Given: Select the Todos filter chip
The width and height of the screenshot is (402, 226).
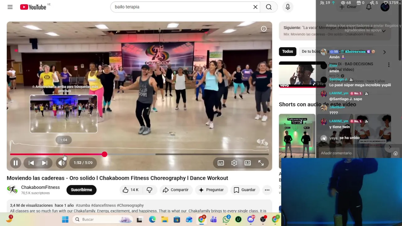Looking at the screenshot, I should (287, 51).
